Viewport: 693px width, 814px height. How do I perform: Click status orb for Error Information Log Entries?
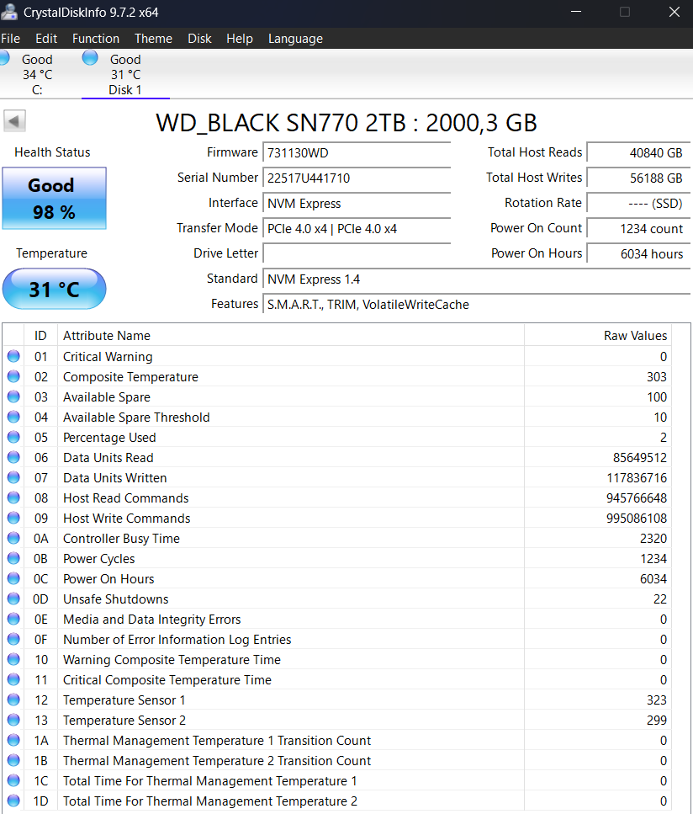pos(13,639)
